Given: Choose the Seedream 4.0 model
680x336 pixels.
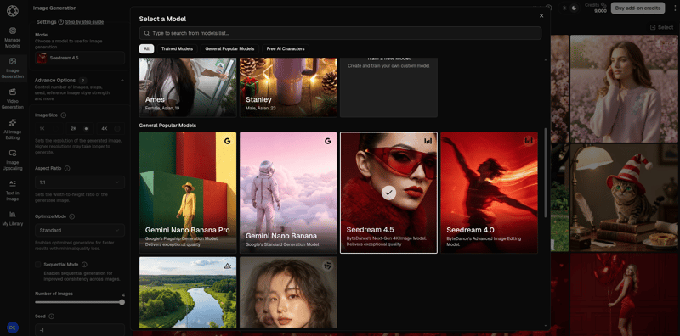Looking at the screenshot, I should pyautogui.click(x=490, y=193).
